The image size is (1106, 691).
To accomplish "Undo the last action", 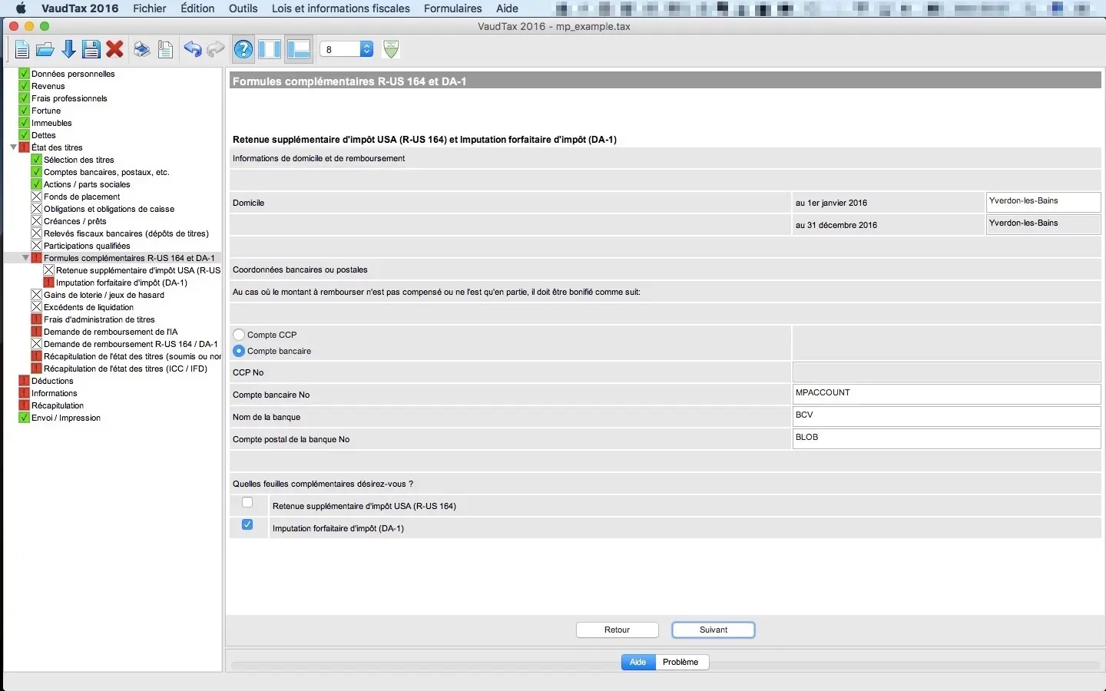I will (x=193, y=50).
